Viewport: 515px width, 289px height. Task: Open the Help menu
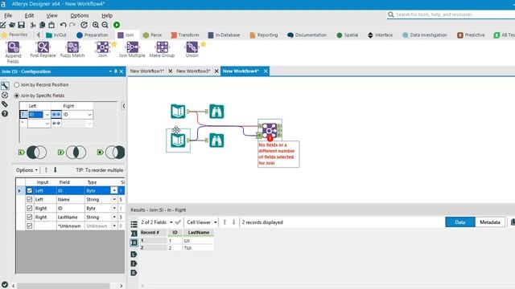pos(107,15)
